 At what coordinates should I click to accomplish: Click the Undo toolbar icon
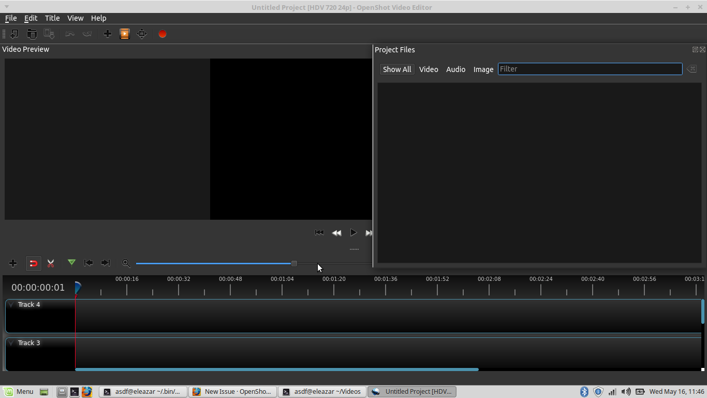(70, 34)
